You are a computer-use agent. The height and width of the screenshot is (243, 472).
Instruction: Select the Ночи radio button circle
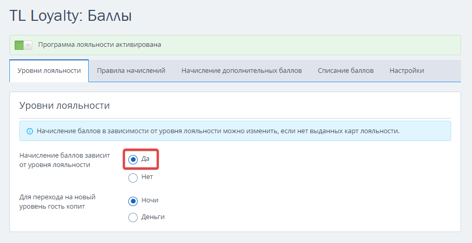tap(133, 201)
